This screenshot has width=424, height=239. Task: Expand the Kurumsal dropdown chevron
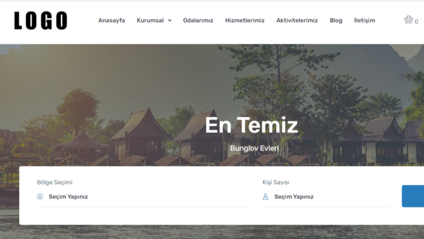[x=170, y=21]
